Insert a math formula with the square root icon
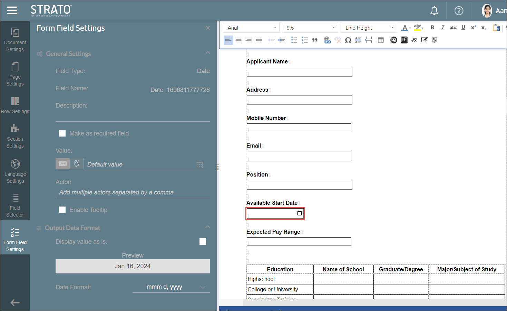Image resolution: width=507 pixels, height=311 pixels. tap(414, 40)
